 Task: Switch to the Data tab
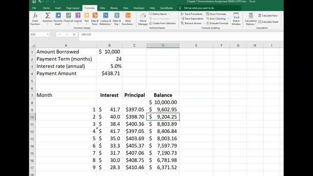point(102,8)
